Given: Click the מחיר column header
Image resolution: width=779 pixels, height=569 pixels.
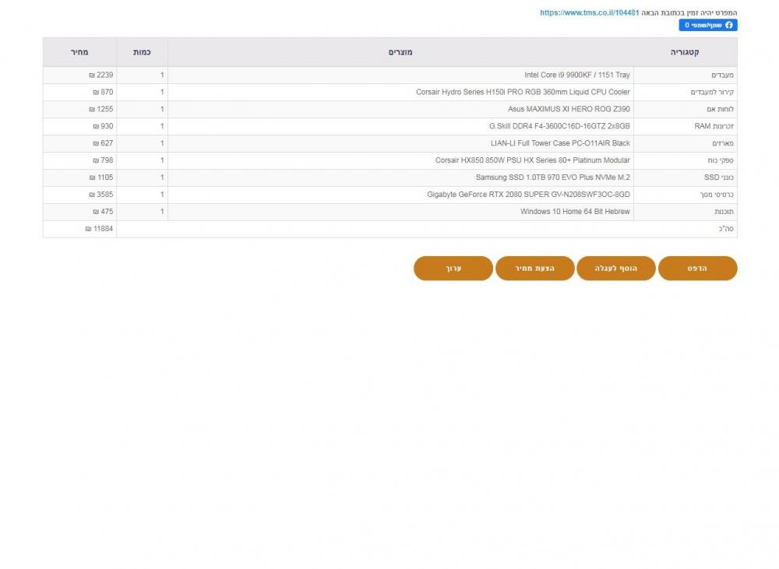Looking at the screenshot, I should pyautogui.click(x=79, y=52).
